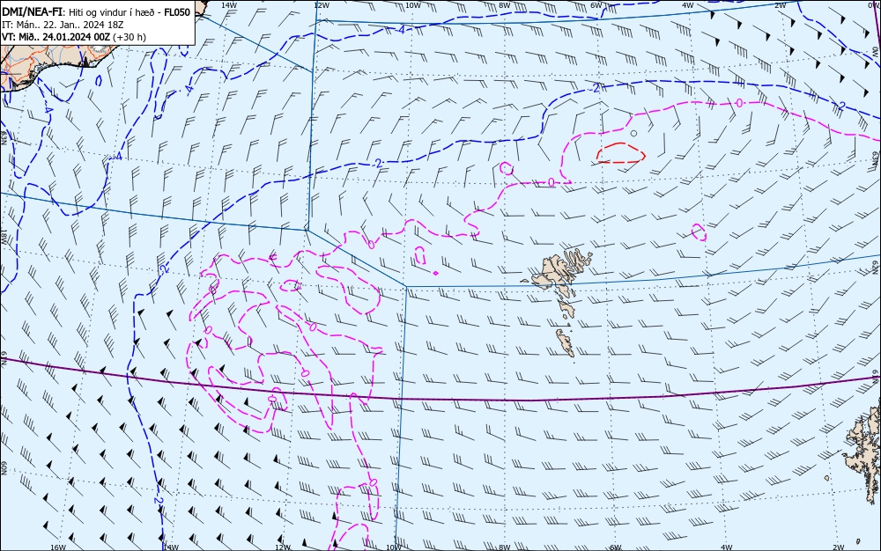Click the "2W" longitude label on the top edge
This screenshot has height=551, width=881.
(781, 5)
